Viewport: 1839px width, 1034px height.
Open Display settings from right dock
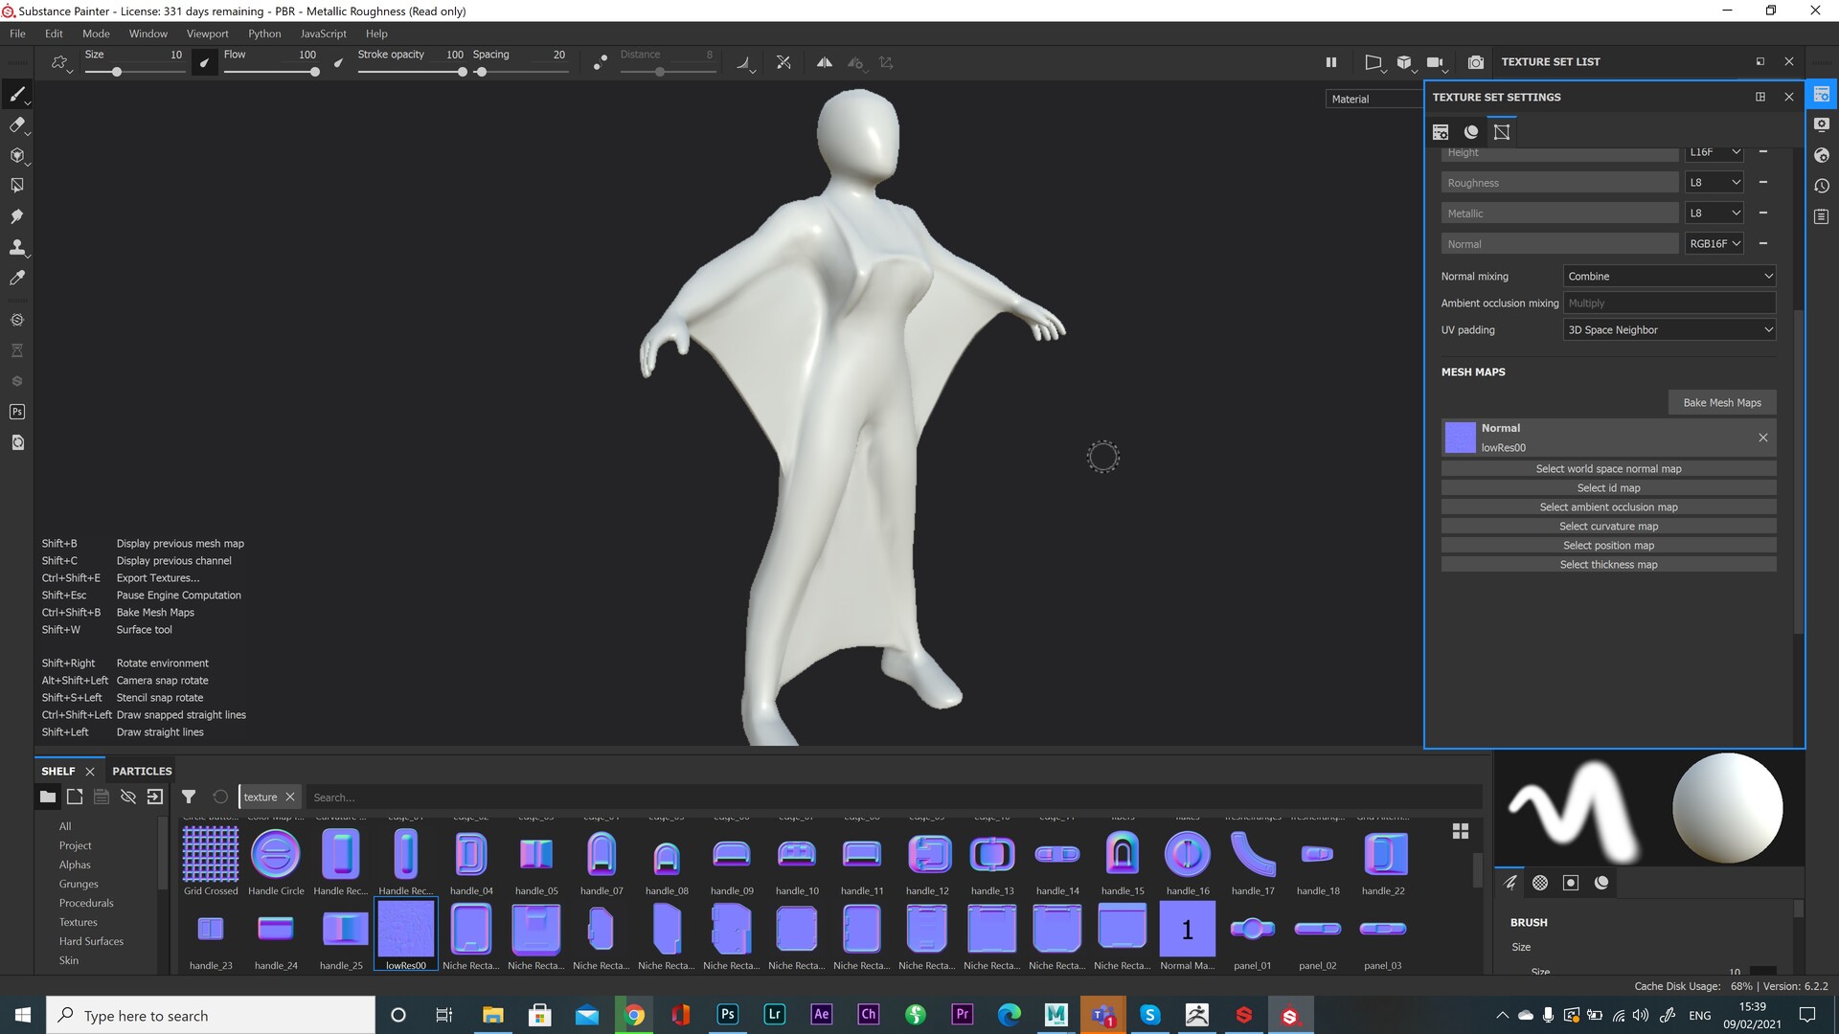coord(1822,124)
